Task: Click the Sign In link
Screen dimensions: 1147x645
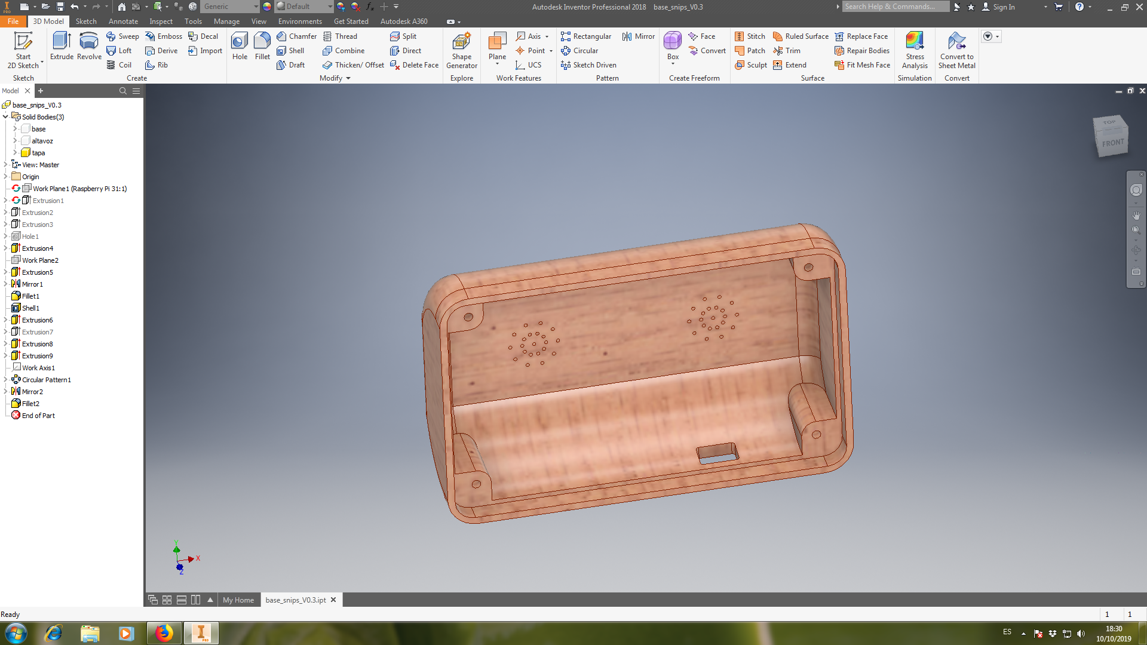Action: [1004, 7]
